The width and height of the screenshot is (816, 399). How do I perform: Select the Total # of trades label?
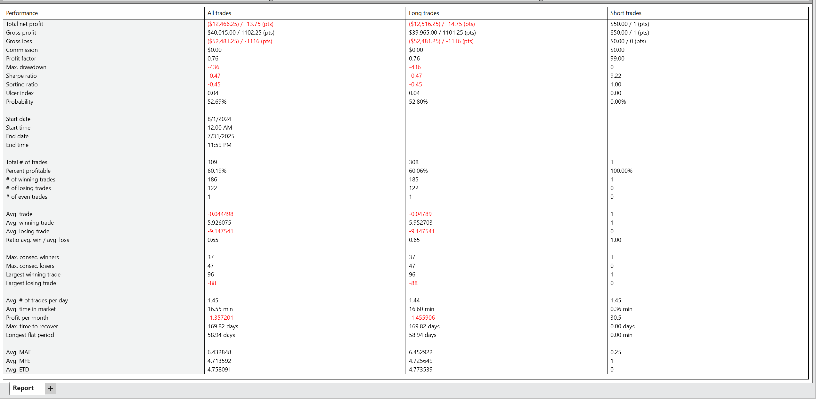tap(27, 162)
